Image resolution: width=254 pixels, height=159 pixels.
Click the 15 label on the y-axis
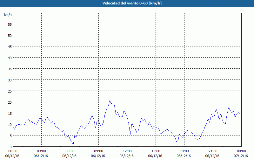[10, 114]
